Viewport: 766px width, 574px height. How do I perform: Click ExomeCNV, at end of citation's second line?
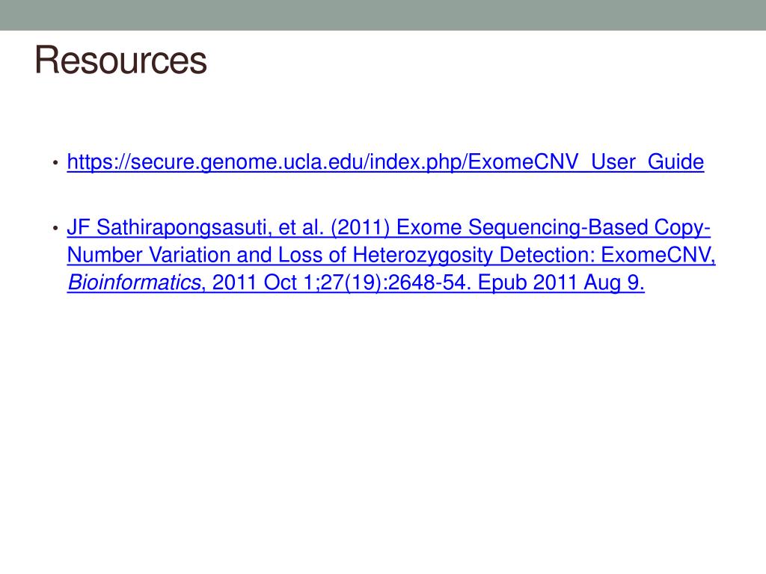658,255
